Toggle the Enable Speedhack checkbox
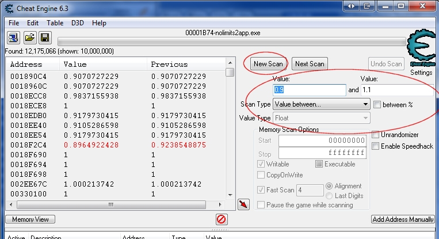The image size is (439, 239). coord(376,146)
